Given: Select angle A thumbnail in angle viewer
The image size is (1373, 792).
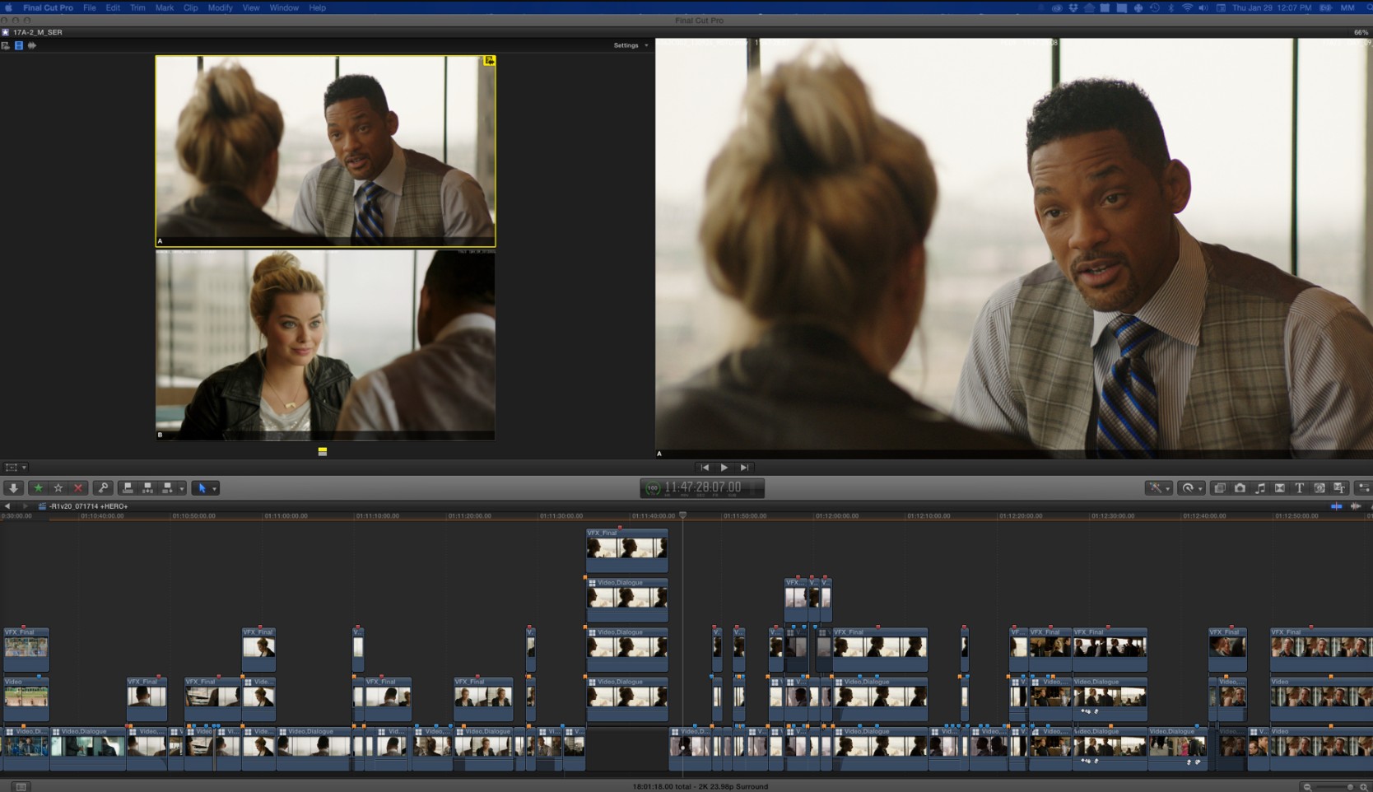Looking at the screenshot, I should pos(326,151).
